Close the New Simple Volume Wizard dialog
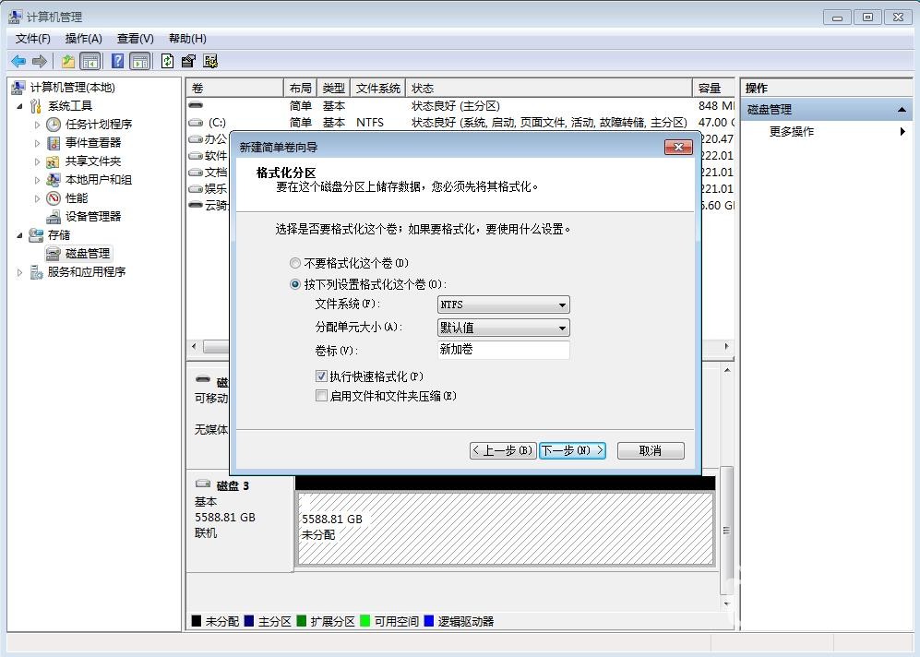This screenshot has height=657, width=920. coord(678,147)
